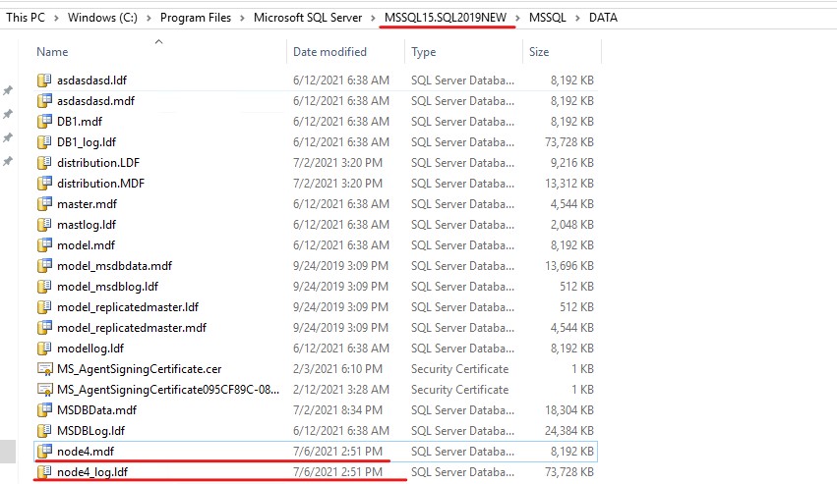This screenshot has height=484, width=837.
Task: Expand chevron after MSSQL15.SQL2019NEW breadcrumb
Action: [x=517, y=18]
